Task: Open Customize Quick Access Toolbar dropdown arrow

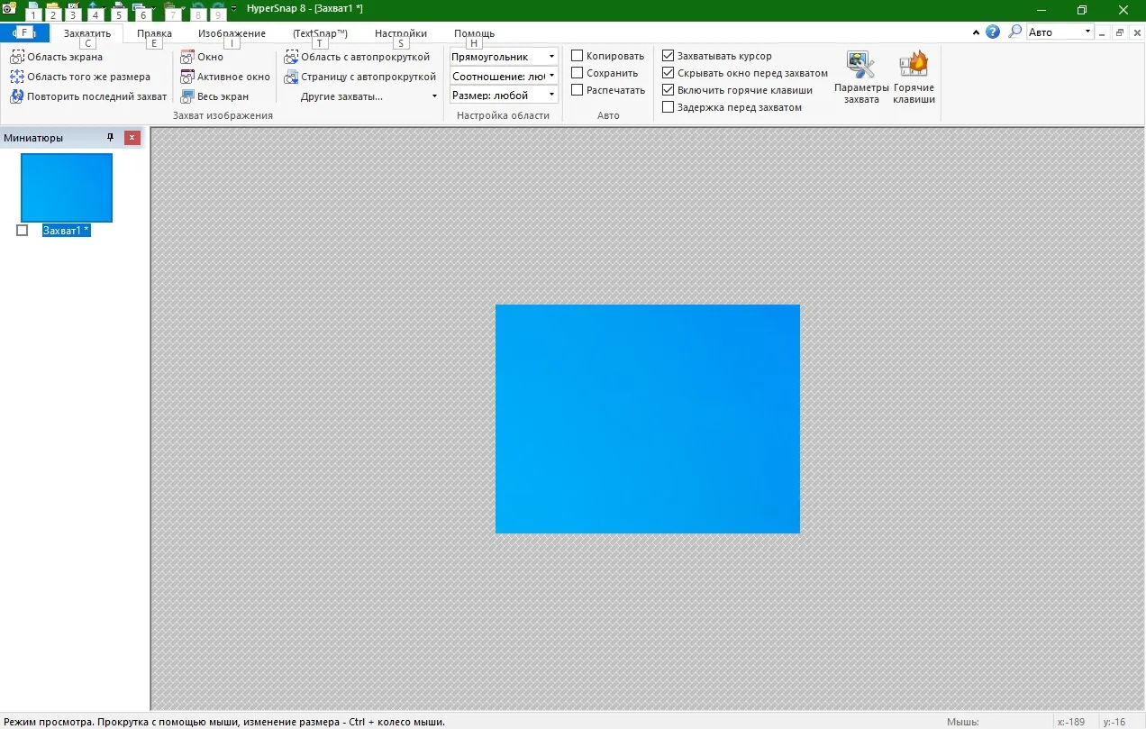Action: [234, 9]
